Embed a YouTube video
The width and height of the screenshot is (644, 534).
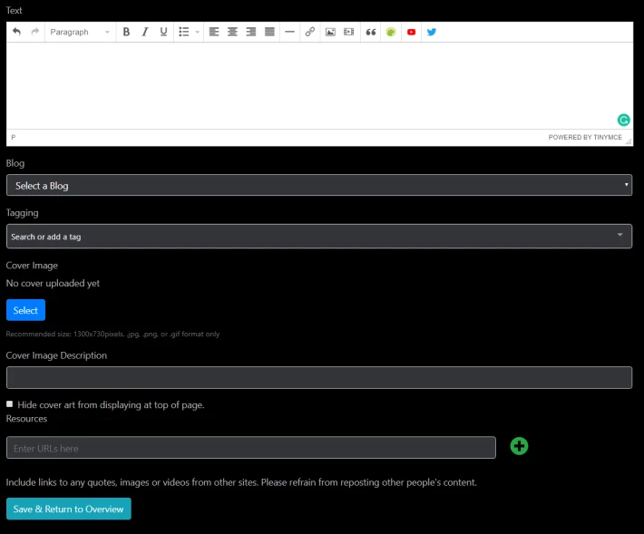click(x=411, y=32)
